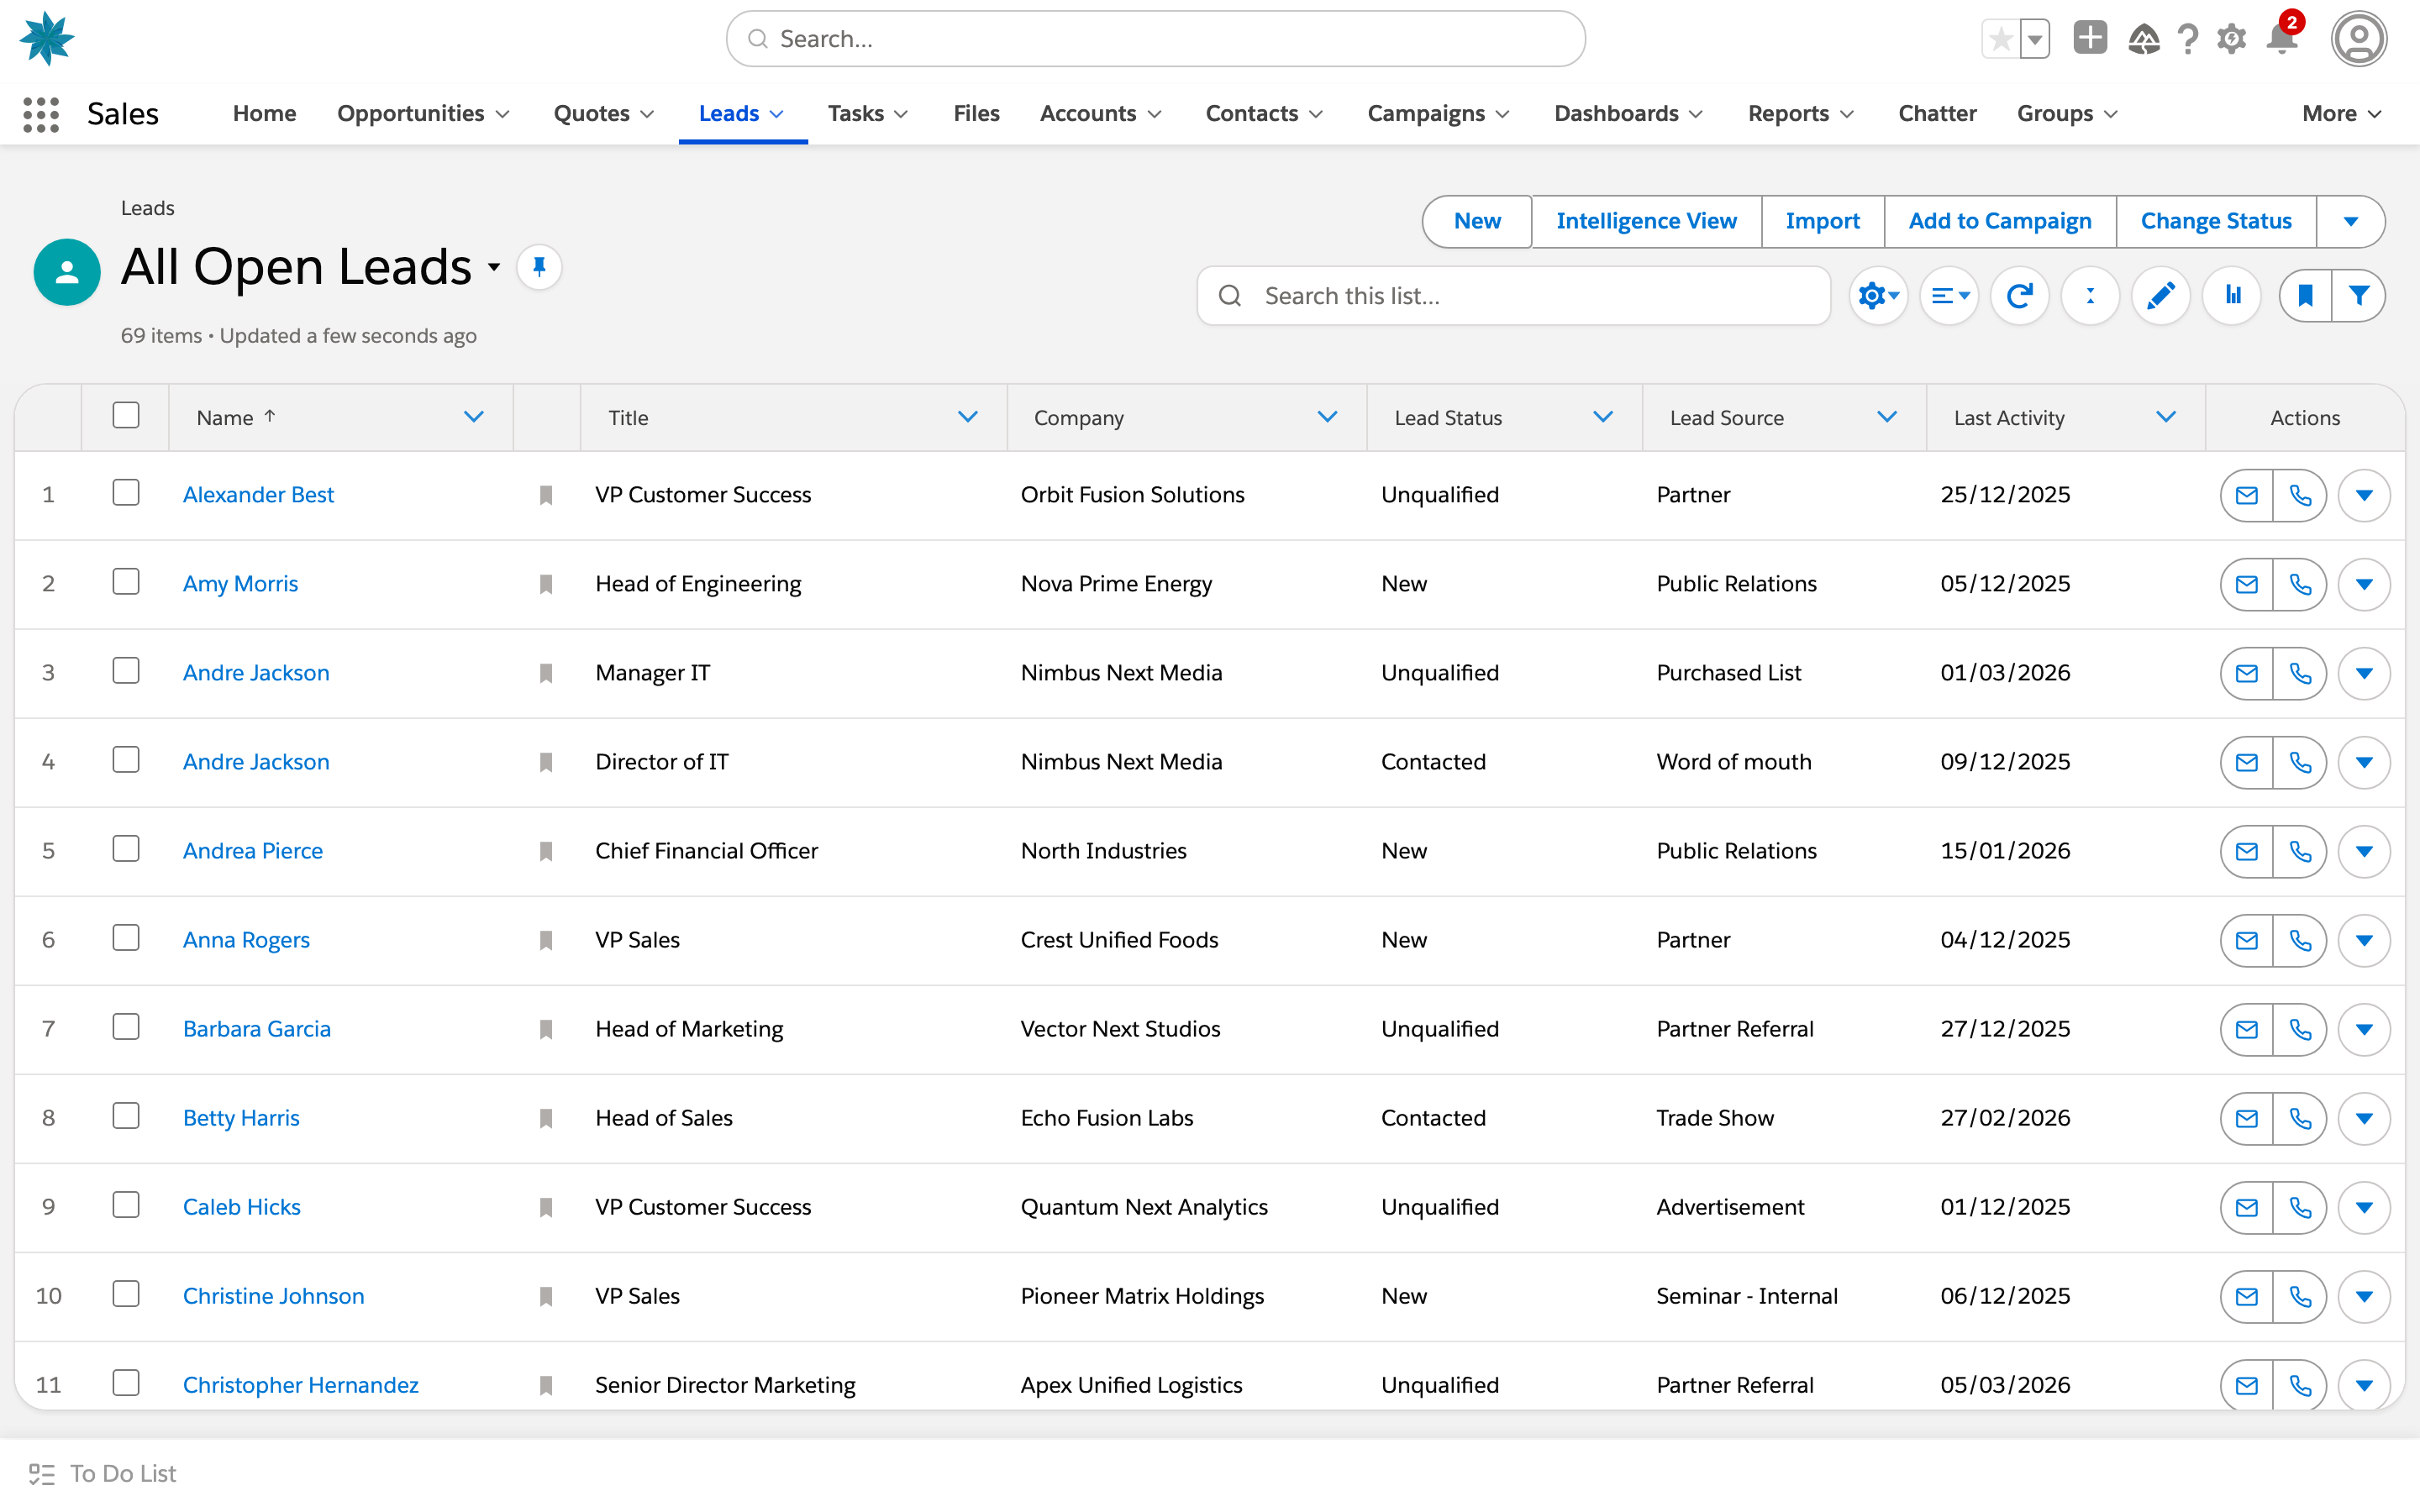The height and width of the screenshot is (1512, 2420).
Task: Open the notifications bell
Action: [x=2283, y=38]
